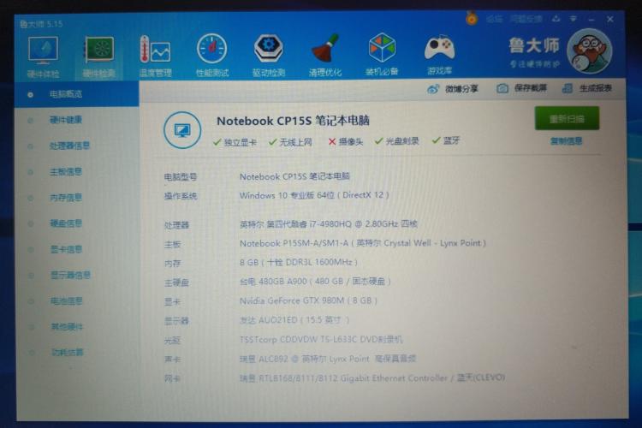
Task: Click i7-4980HQ processor value
Action: 329,224
